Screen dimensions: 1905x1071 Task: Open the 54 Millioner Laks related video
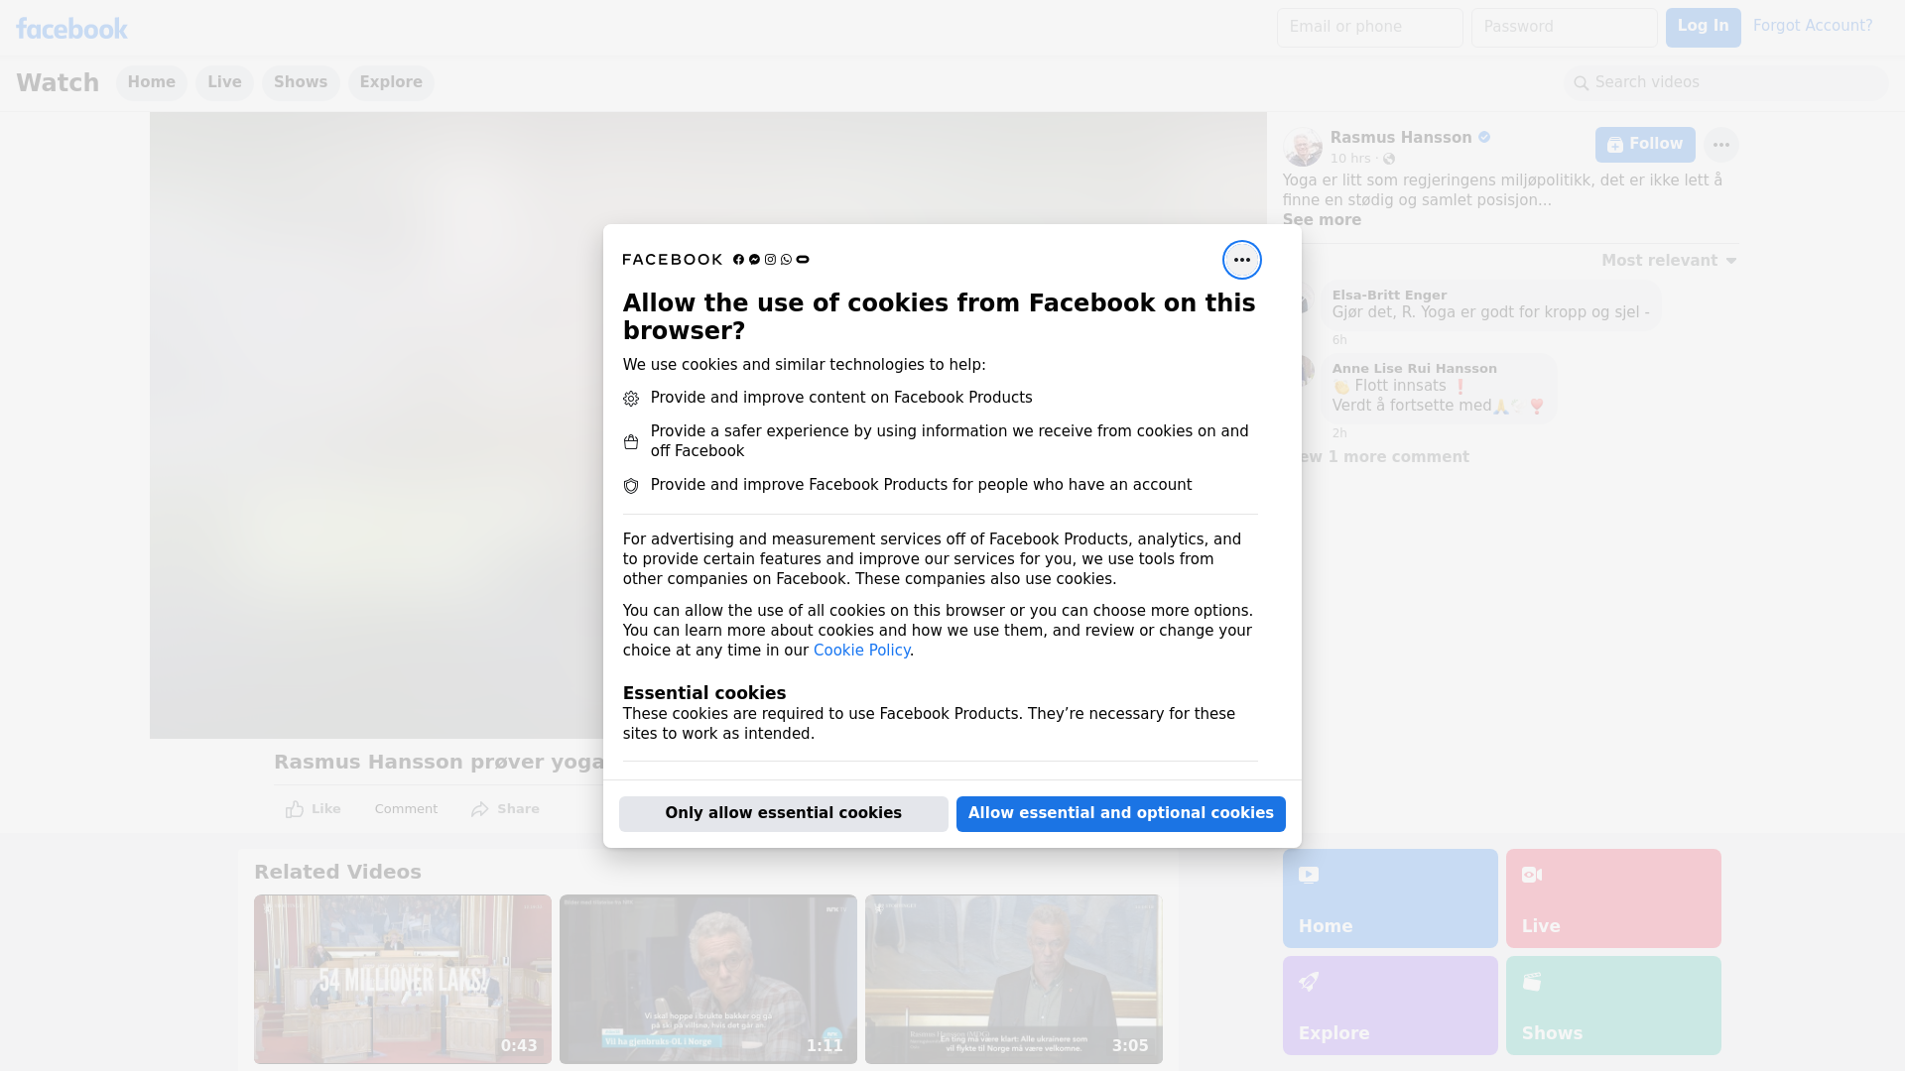402,979
